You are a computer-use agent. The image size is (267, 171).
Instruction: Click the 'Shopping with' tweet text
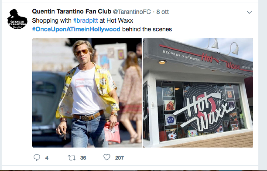pyautogui.click(x=52, y=21)
